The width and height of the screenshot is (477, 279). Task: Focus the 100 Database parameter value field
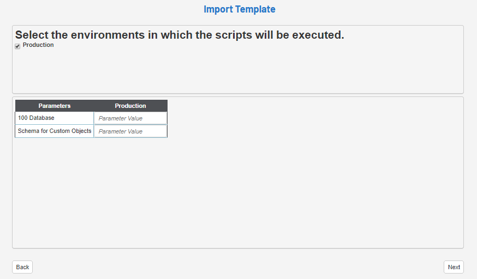[x=130, y=118]
